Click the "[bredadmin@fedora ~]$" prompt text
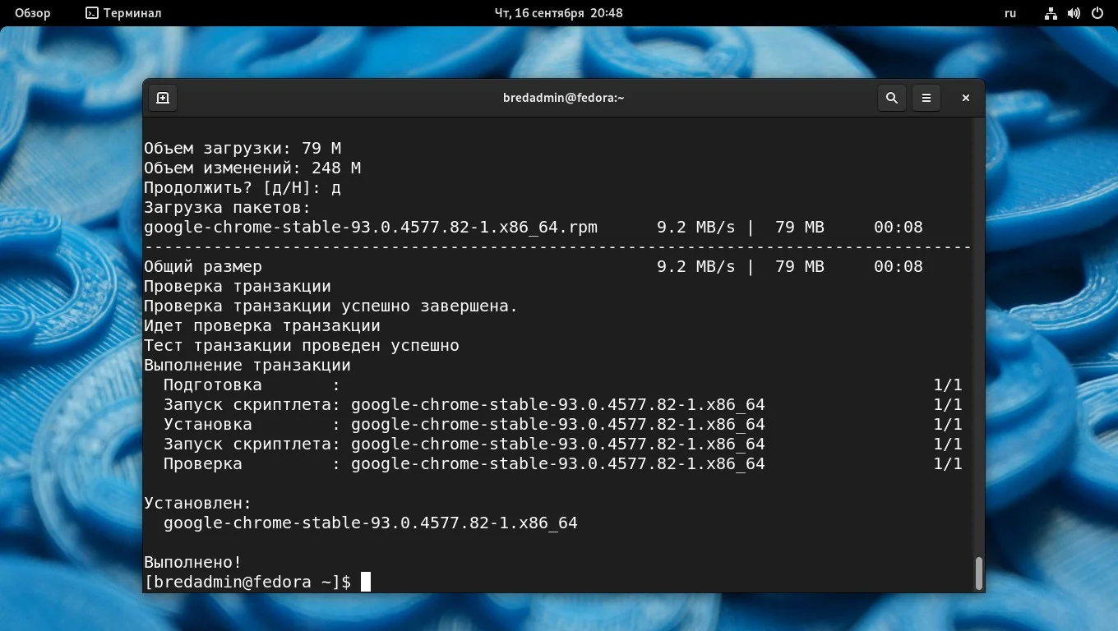 coord(247,582)
